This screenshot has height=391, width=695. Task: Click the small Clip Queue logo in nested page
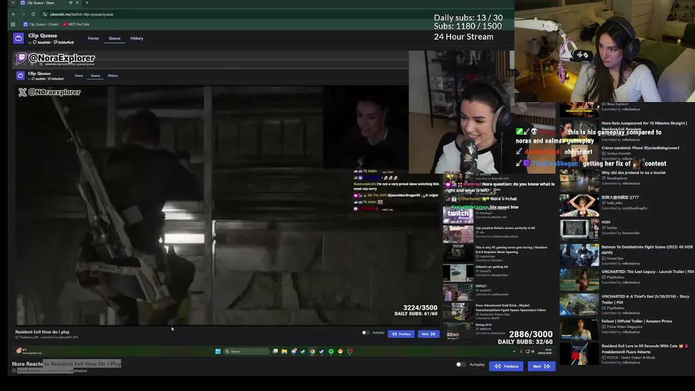point(20,75)
